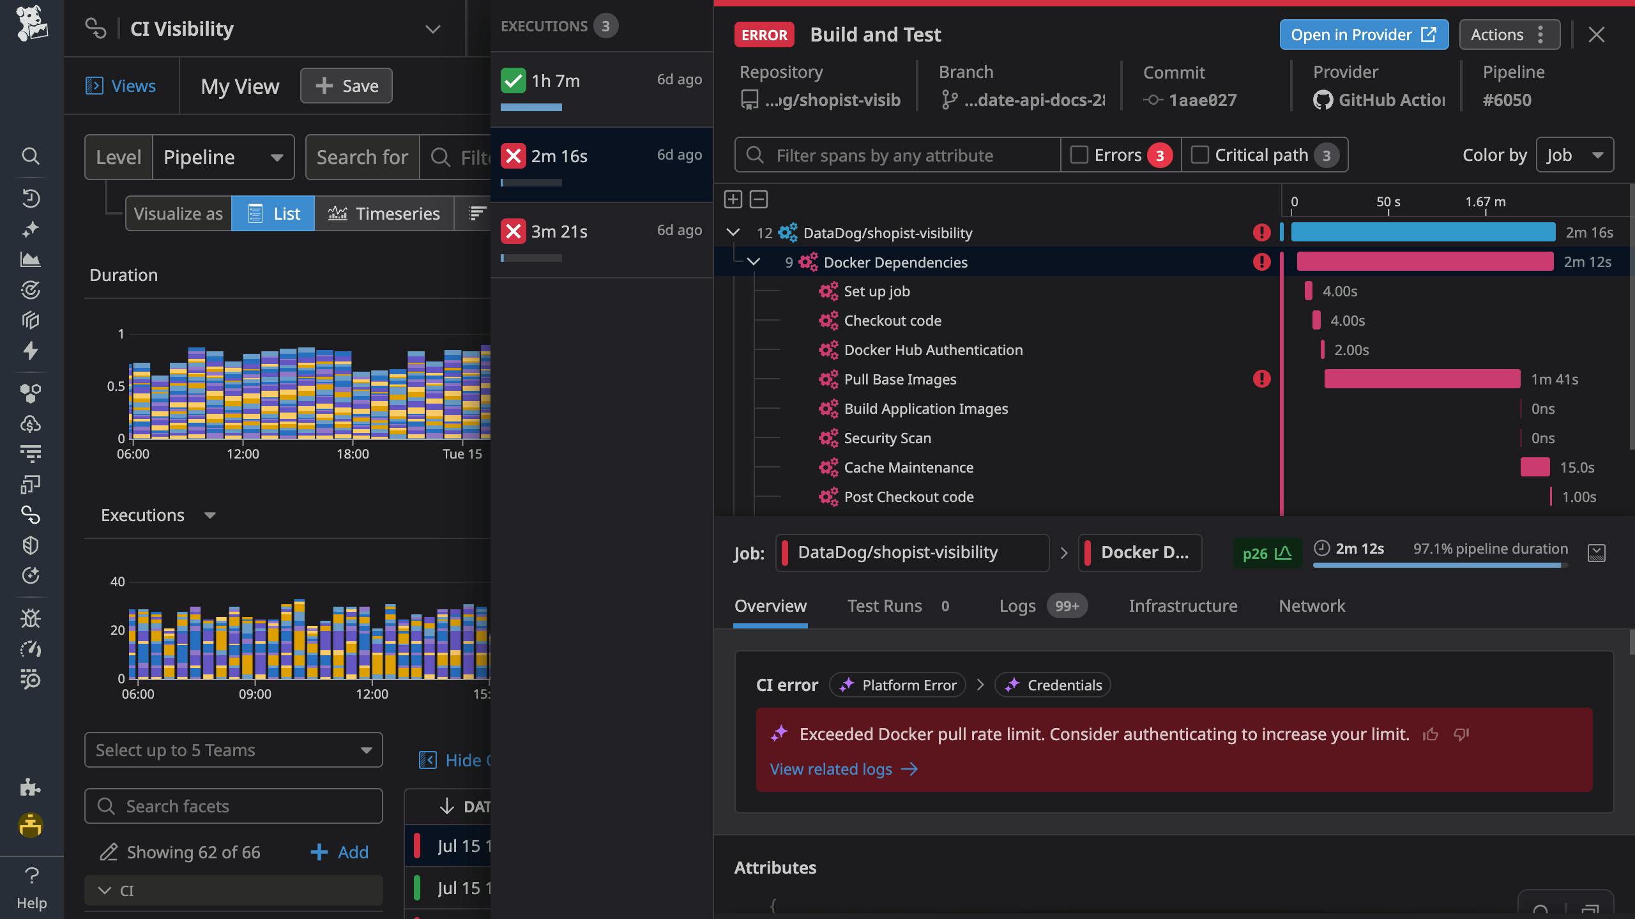Viewport: 1635px width, 919px height.
Task: Collapse the Docker Dependencies span row
Action: pos(754,261)
